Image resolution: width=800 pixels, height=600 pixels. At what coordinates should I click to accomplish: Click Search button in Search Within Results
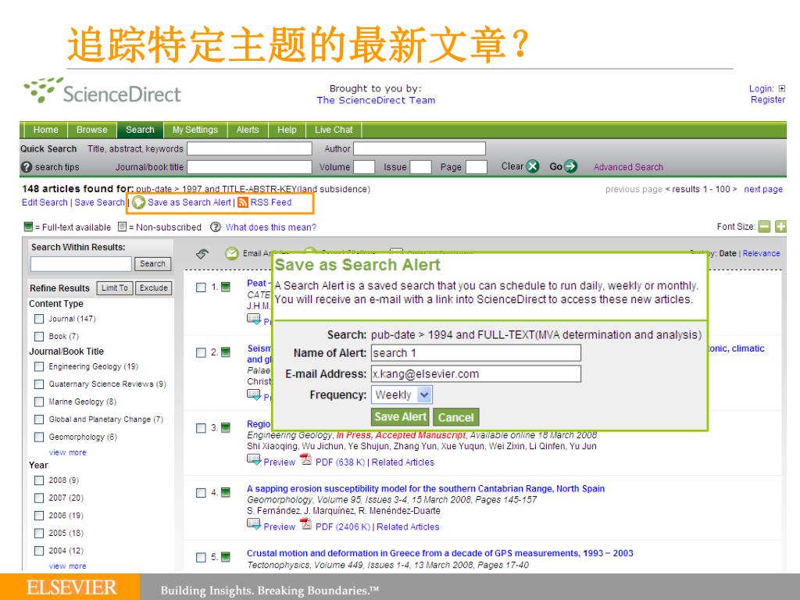152,264
